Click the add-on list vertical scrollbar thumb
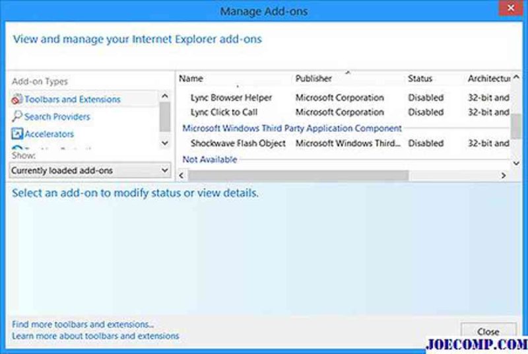Screen dimensions: 528x354 point(516,126)
